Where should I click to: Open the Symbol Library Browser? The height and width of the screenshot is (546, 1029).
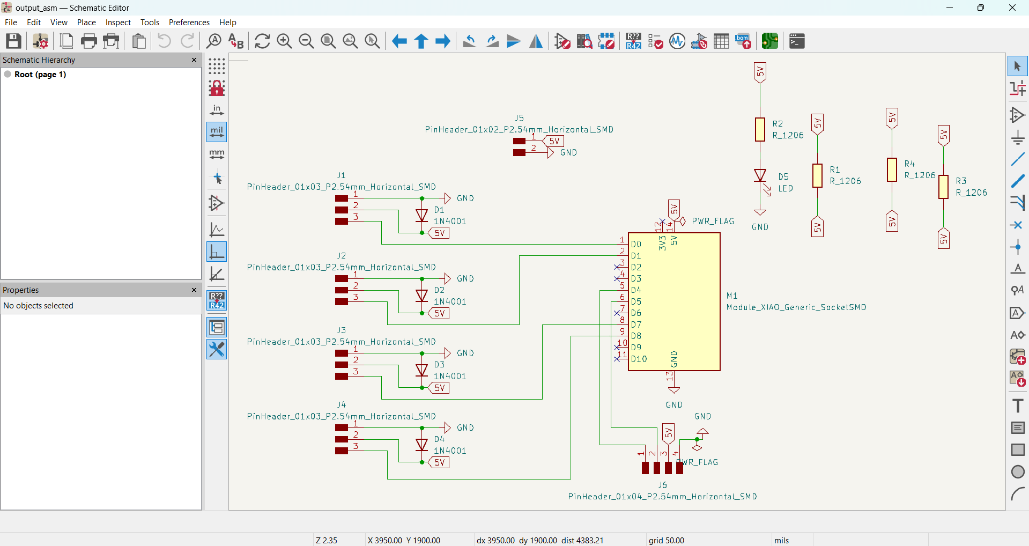584,41
